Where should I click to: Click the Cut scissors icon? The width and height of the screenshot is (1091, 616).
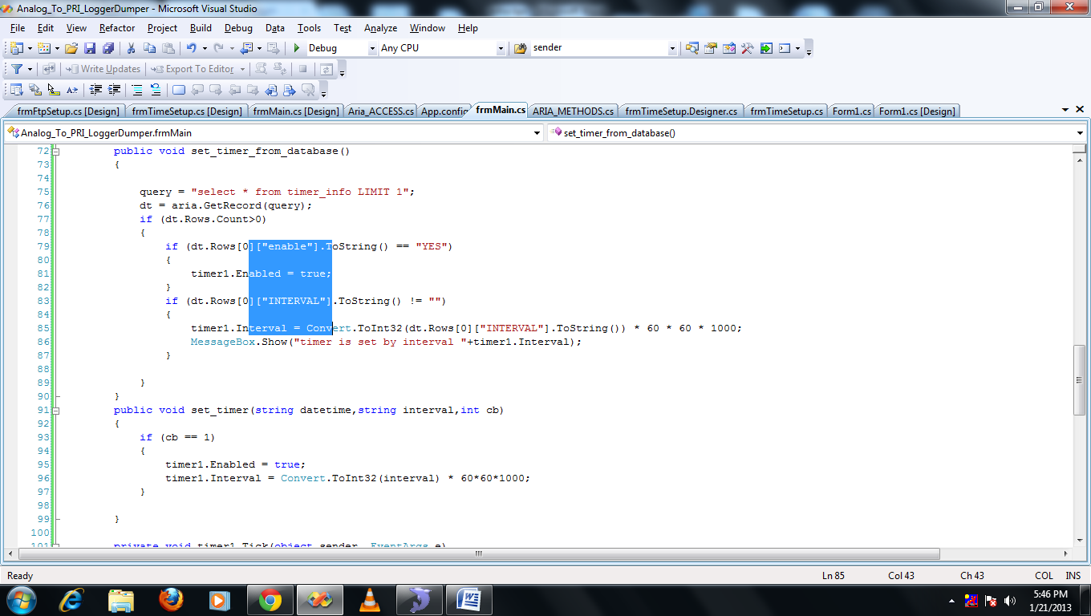131,48
